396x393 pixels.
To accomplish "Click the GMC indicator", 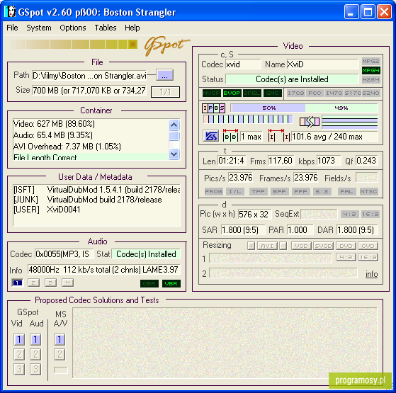I will [x=272, y=93].
